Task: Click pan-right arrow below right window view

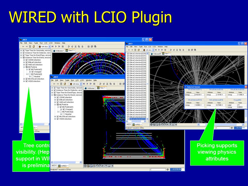Action: (176, 125)
